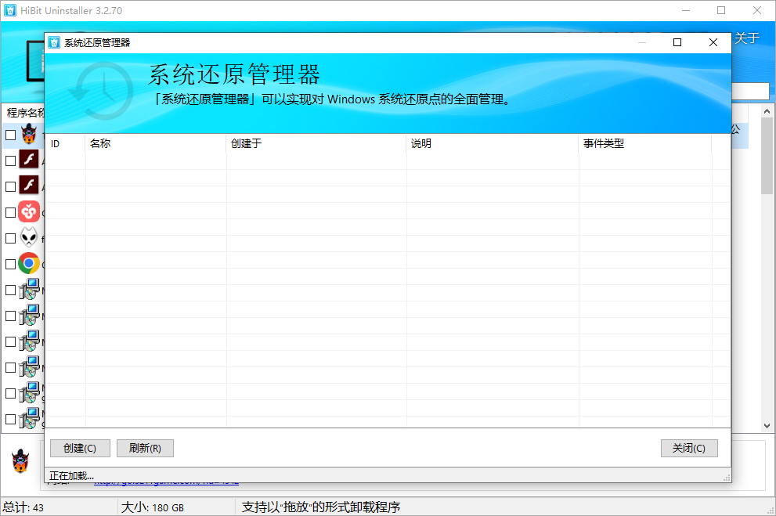Click the red heart-shaped app icon
The width and height of the screenshot is (776, 516).
(x=30, y=211)
